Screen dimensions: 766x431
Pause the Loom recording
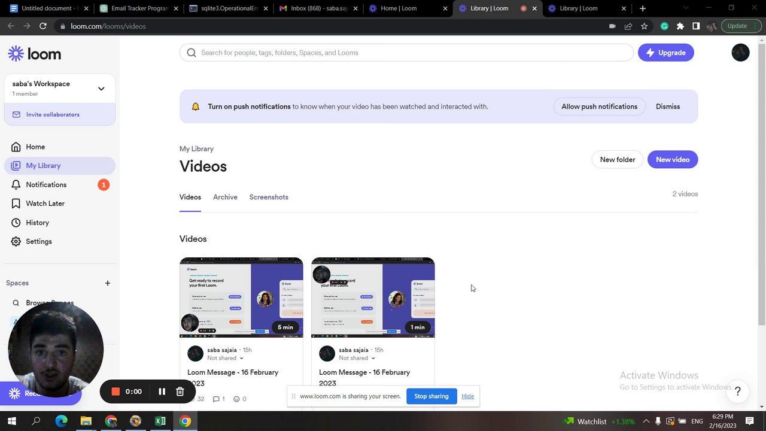162,391
